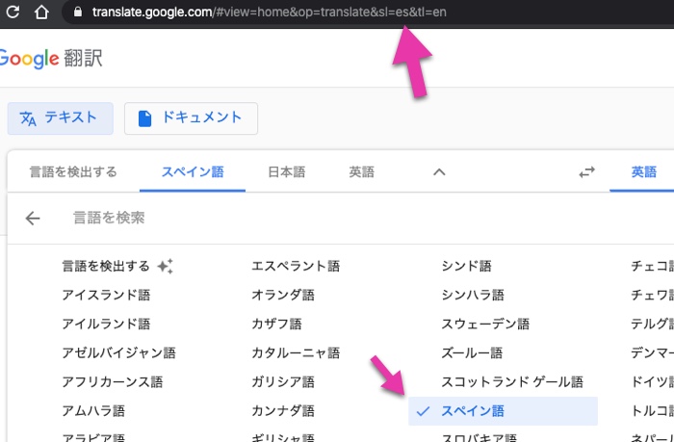Screen dimensions: 674x442
Task: Choose the 英語 source language tab
Action: pos(361,172)
